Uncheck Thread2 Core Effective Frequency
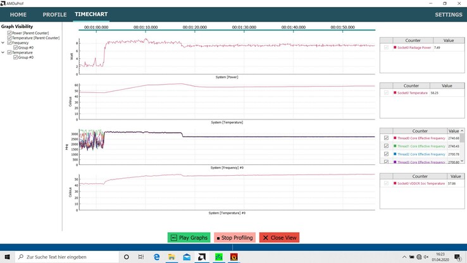This screenshot has height=263, width=467. pyautogui.click(x=386, y=154)
